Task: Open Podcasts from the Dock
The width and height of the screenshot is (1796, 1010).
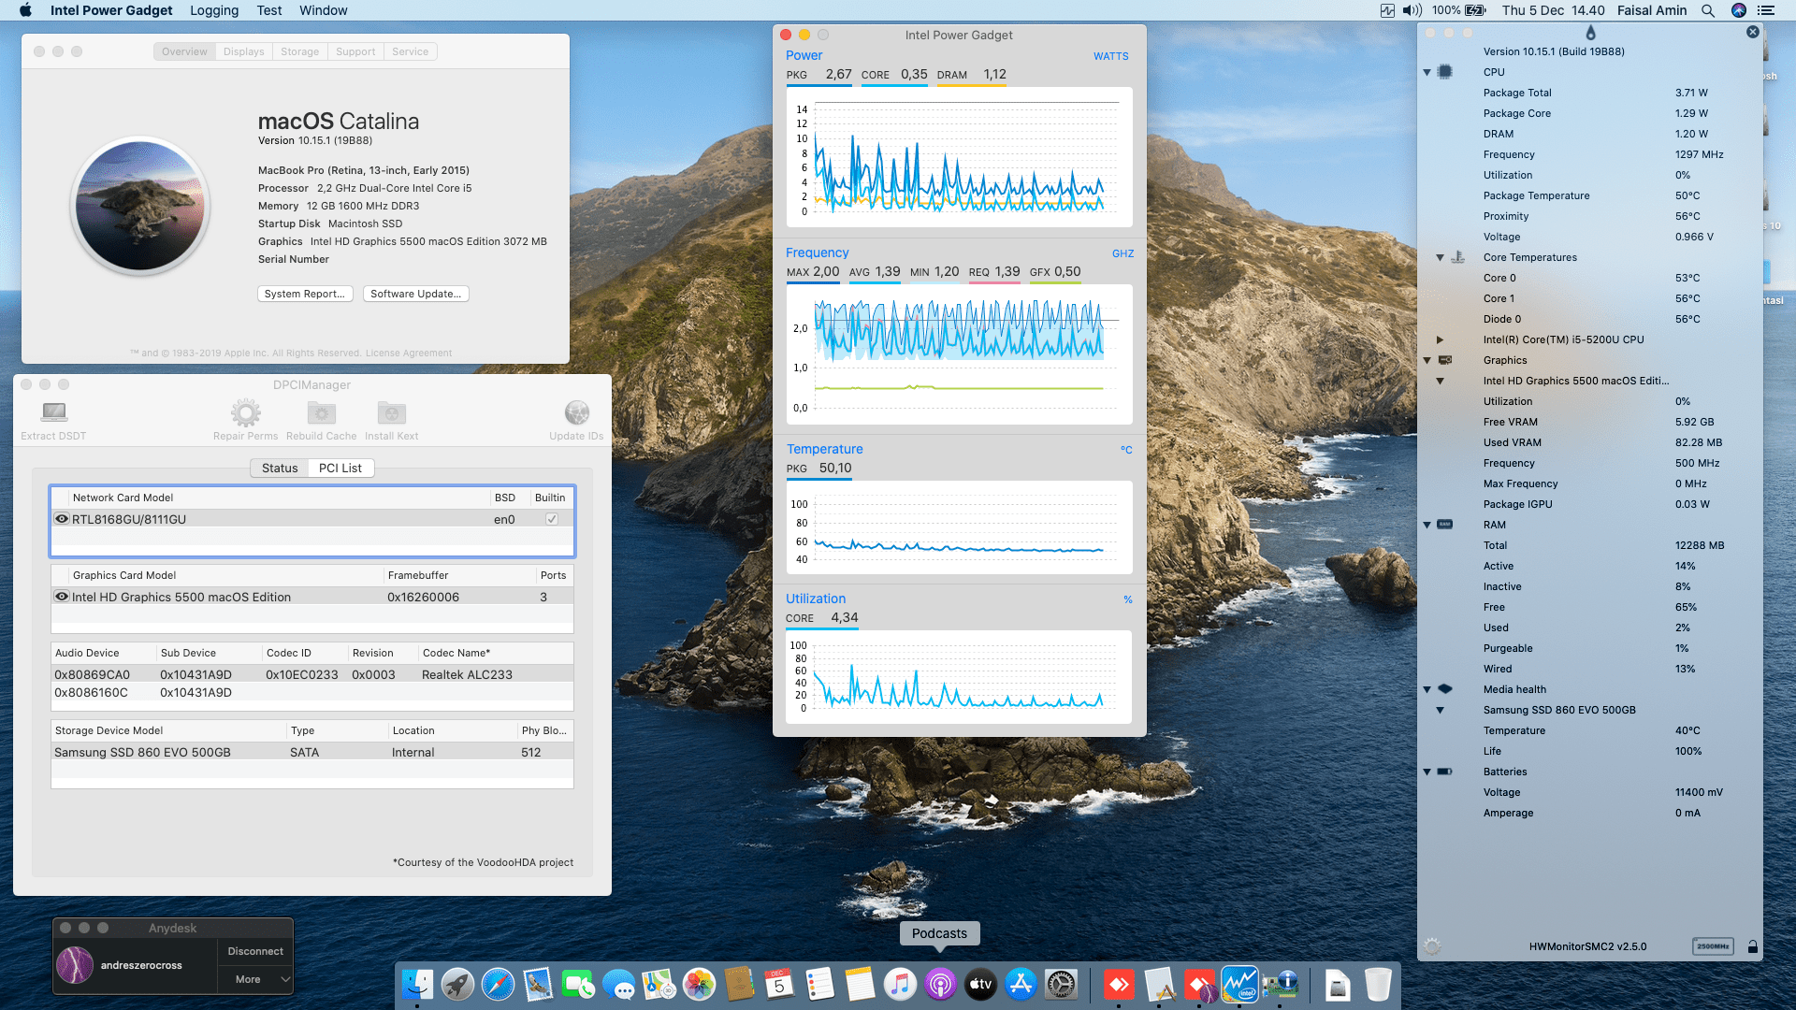Action: tap(939, 984)
